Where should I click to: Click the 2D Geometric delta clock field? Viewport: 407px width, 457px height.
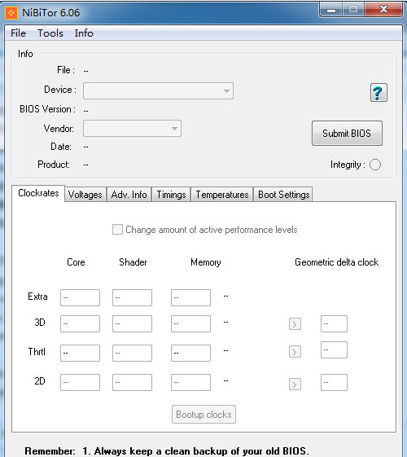[334, 382]
